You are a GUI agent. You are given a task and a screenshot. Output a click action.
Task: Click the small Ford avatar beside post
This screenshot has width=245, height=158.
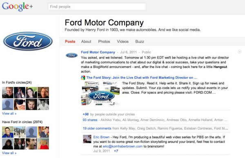[x=72, y=55]
